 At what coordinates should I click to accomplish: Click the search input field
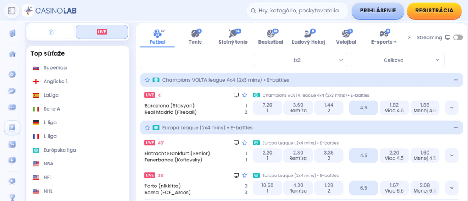[298, 11]
